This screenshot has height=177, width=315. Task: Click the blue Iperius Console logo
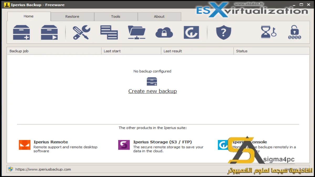[223, 145]
